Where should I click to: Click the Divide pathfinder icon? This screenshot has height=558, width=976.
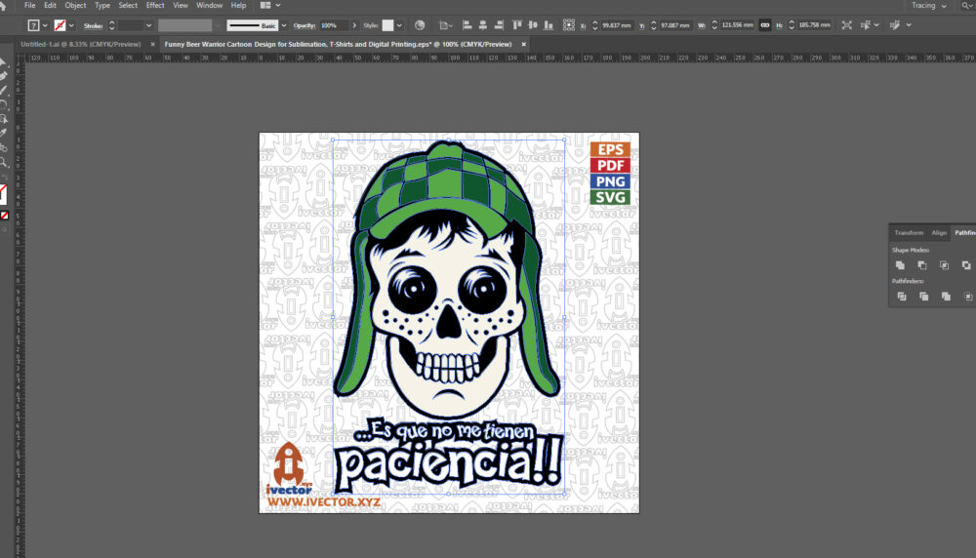901,297
